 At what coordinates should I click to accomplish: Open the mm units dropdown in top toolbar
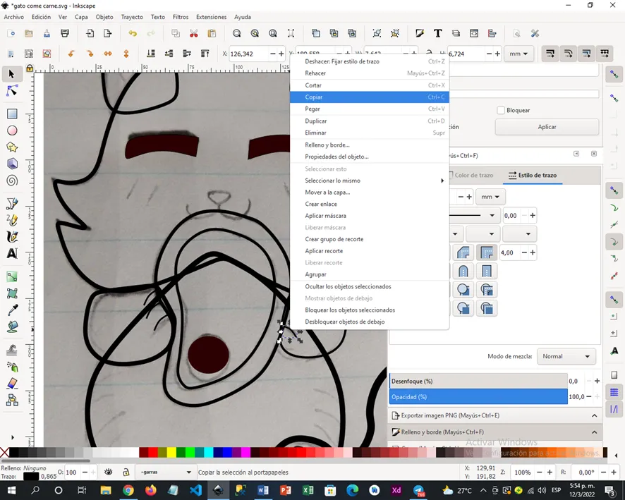tap(518, 54)
